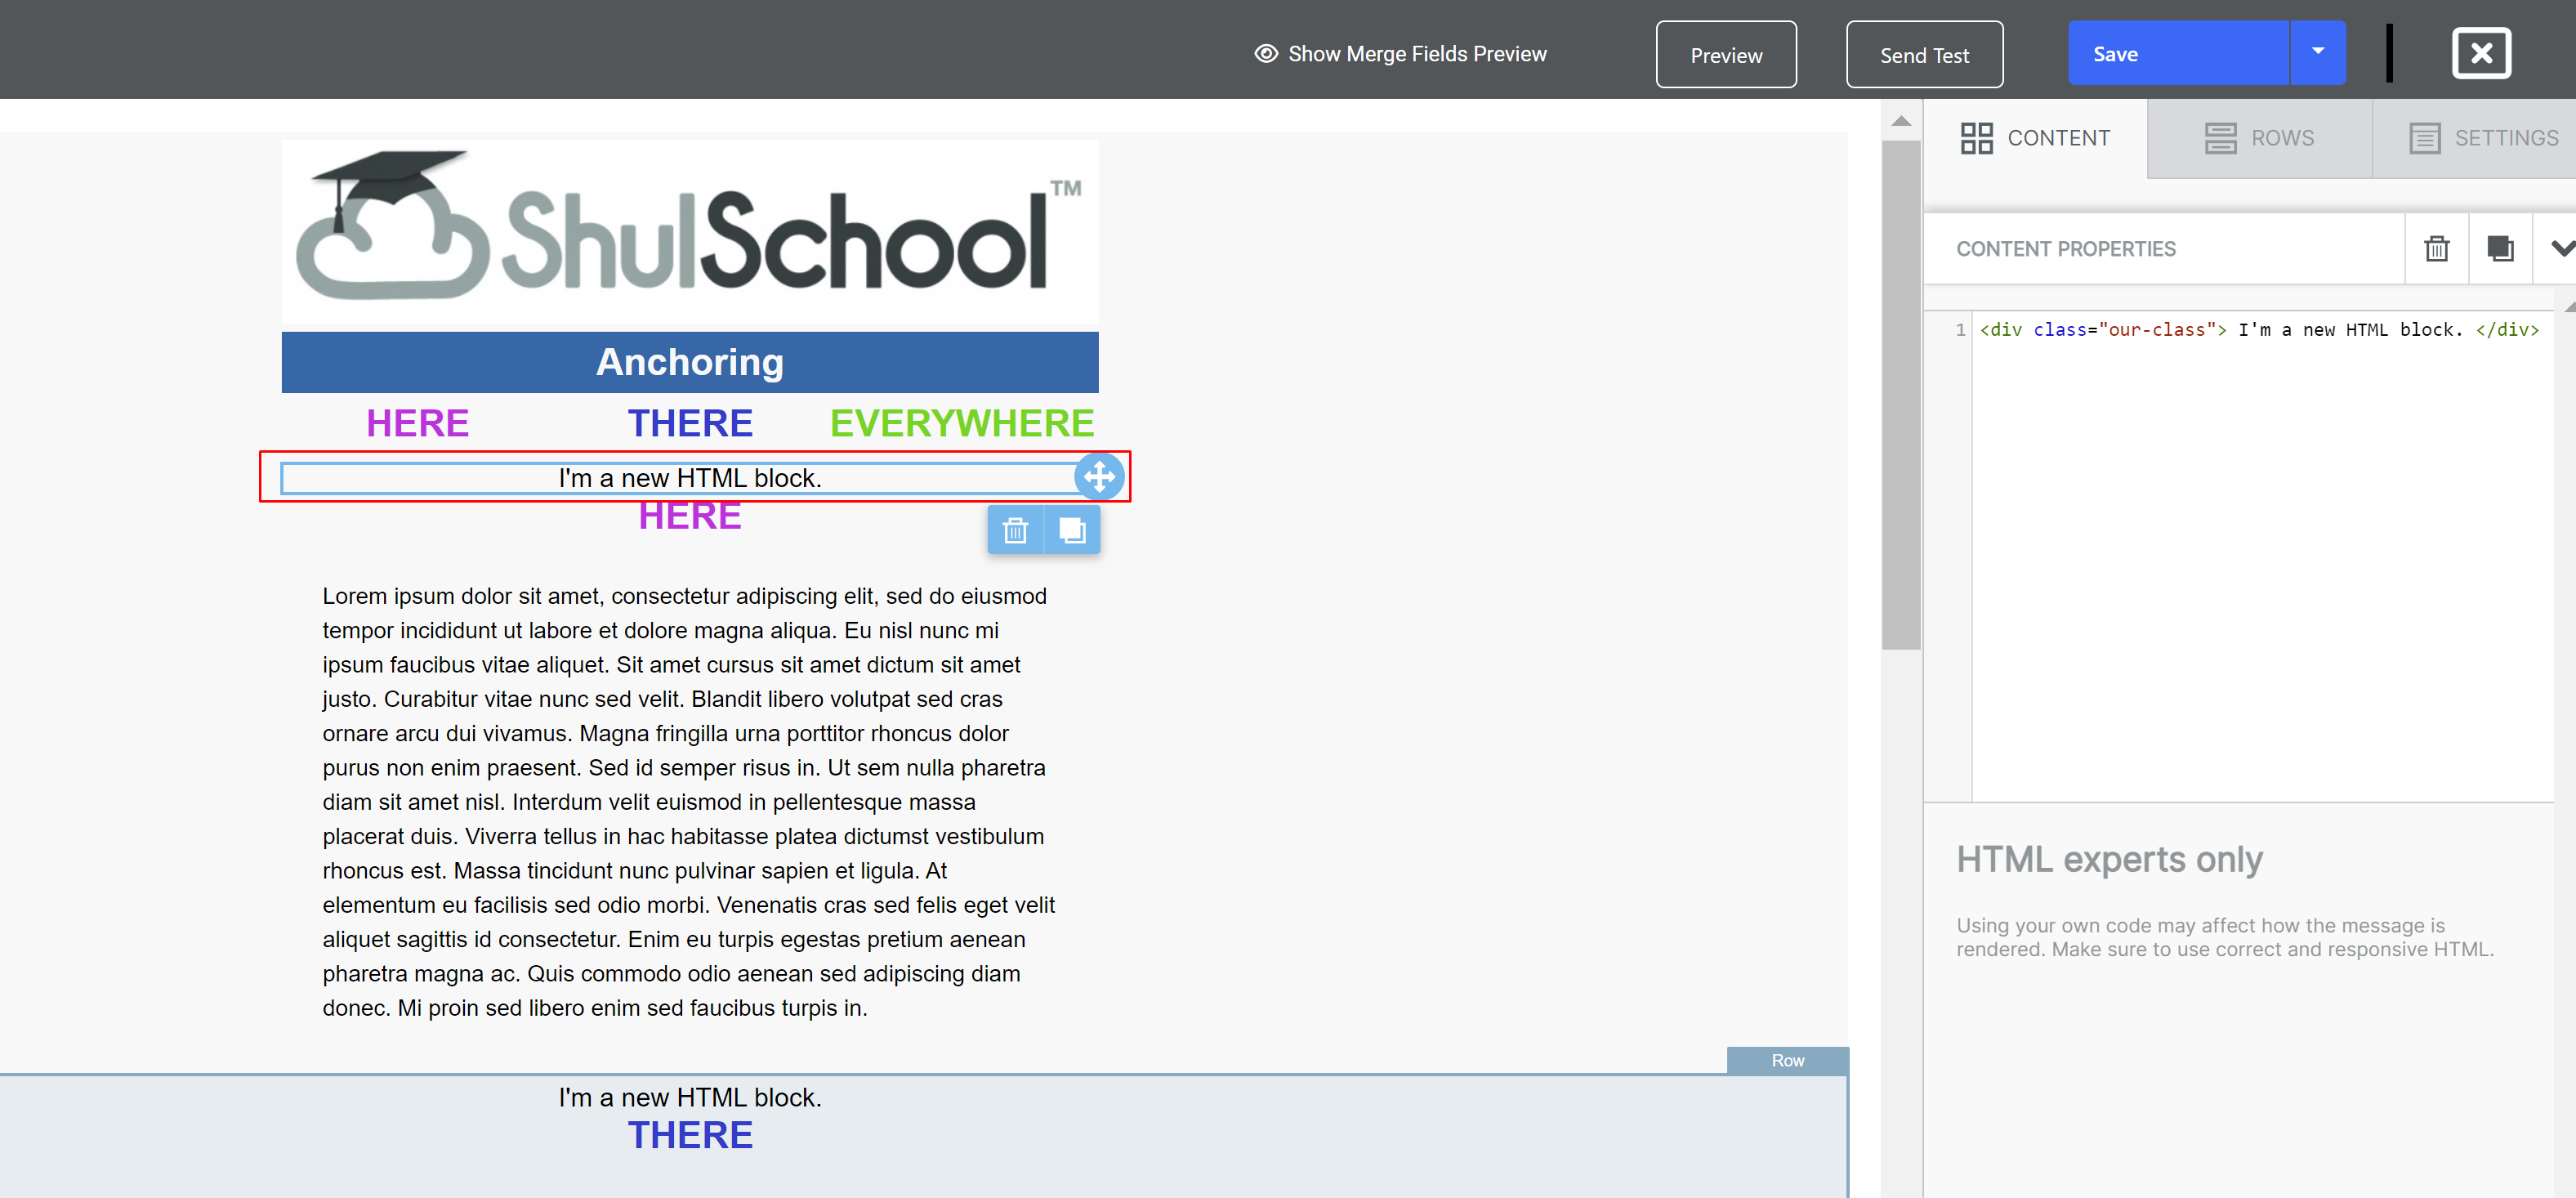Click the ROWS panel icon
The image size is (2576, 1198).
tap(2221, 137)
